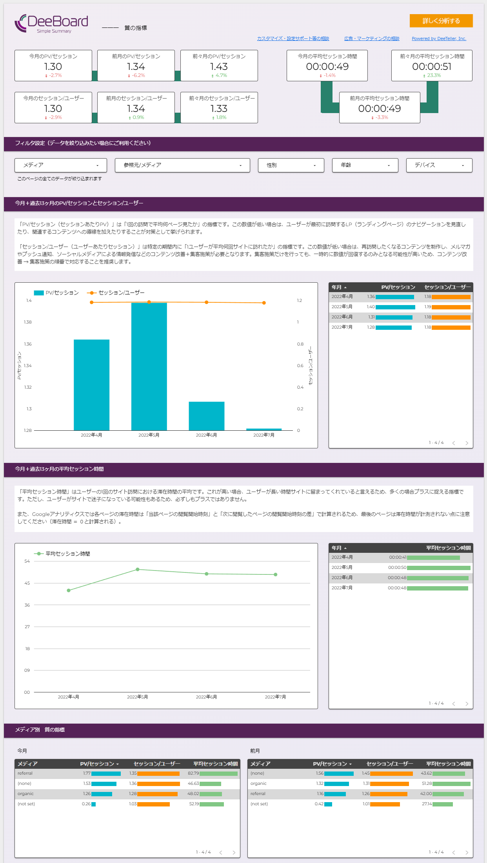Go to next page in PV/セッション monthly table

click(x=467, y=443)
